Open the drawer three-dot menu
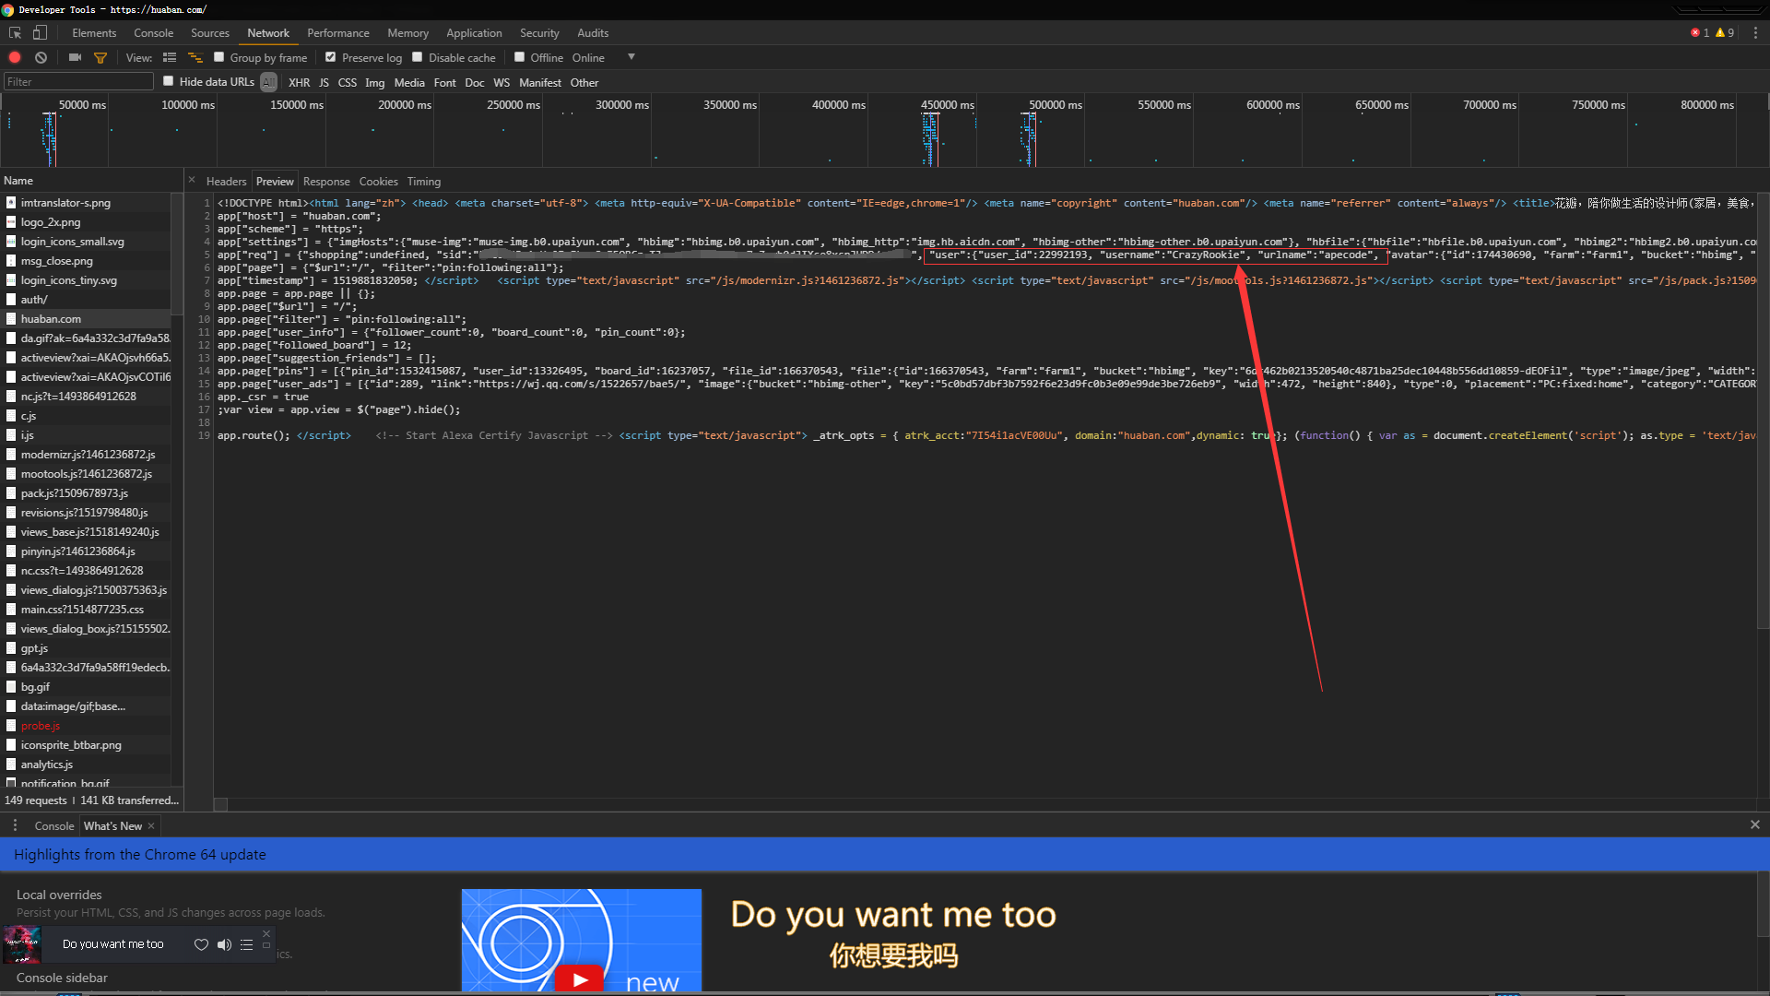The image size is (1770, 996). point(15,825)
